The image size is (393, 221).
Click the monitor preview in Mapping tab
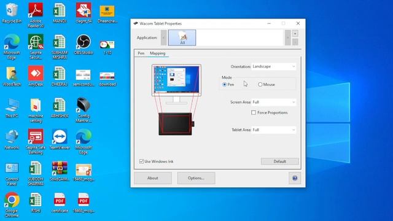pos(176,80)
